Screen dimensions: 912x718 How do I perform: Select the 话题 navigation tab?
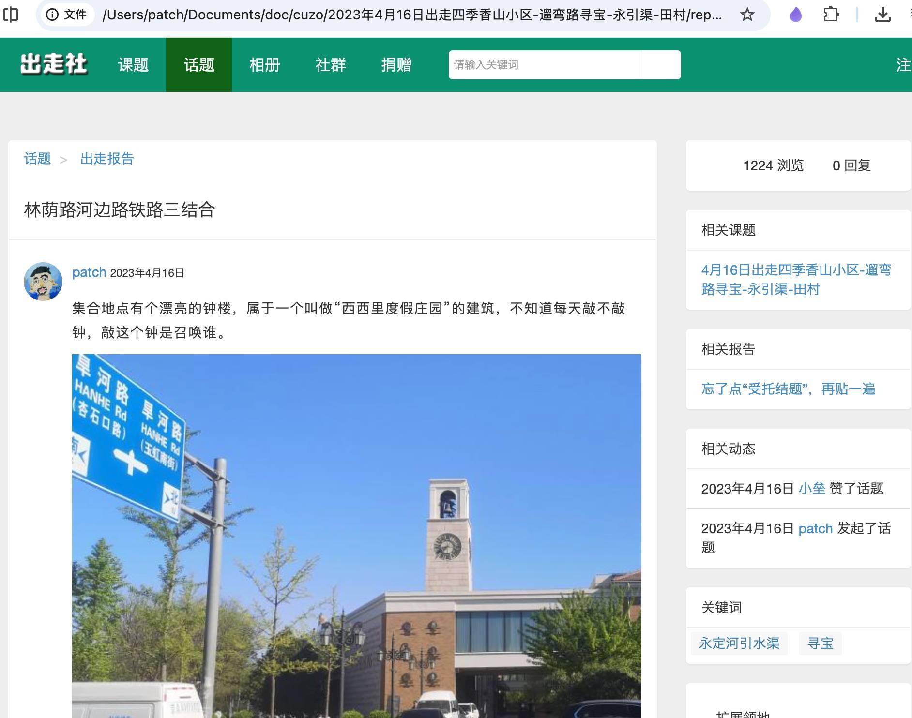(x=199, y=65)
